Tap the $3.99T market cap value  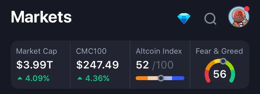[x=35, y=65]
